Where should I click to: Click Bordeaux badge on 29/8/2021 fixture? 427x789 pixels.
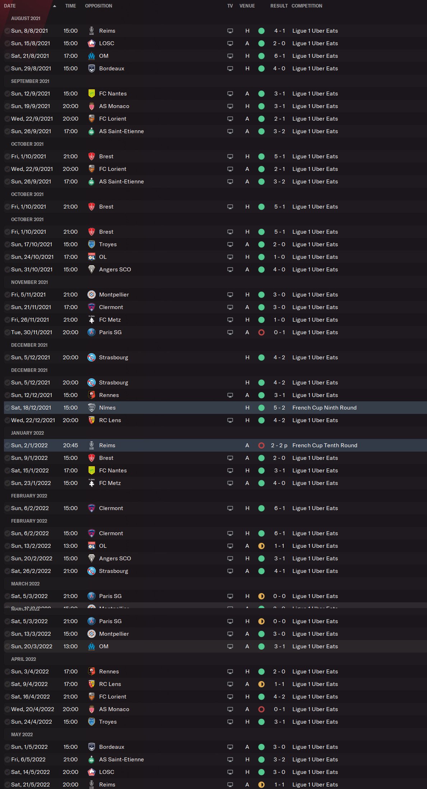pyautogui.click(x=92, y=69)
